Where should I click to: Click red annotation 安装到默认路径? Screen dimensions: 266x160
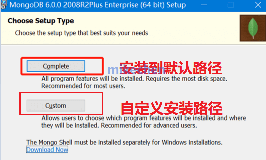[170, 68]
